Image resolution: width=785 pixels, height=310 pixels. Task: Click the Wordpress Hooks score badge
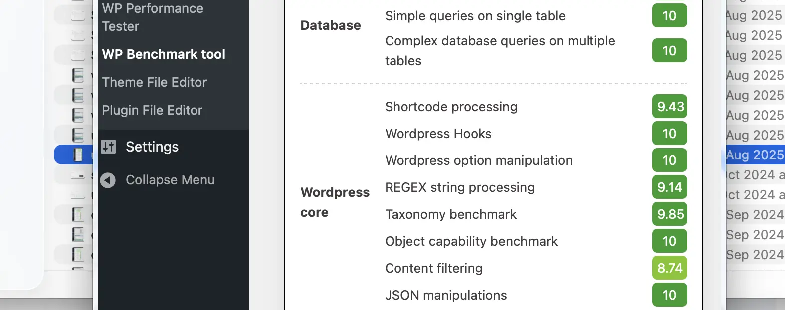669,134
